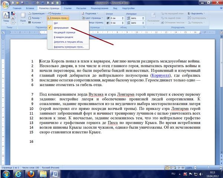This screenshot has height=178, width=223.
Task: Switch to the Вид tab
Action: pos(115,8)
